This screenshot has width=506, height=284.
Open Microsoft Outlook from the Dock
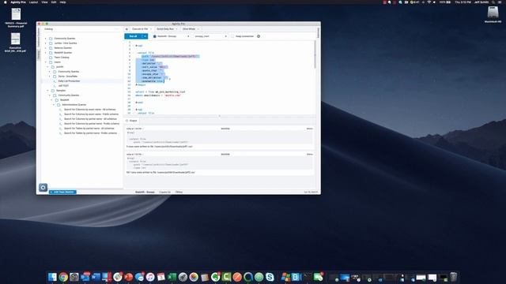tap(85, 277)
